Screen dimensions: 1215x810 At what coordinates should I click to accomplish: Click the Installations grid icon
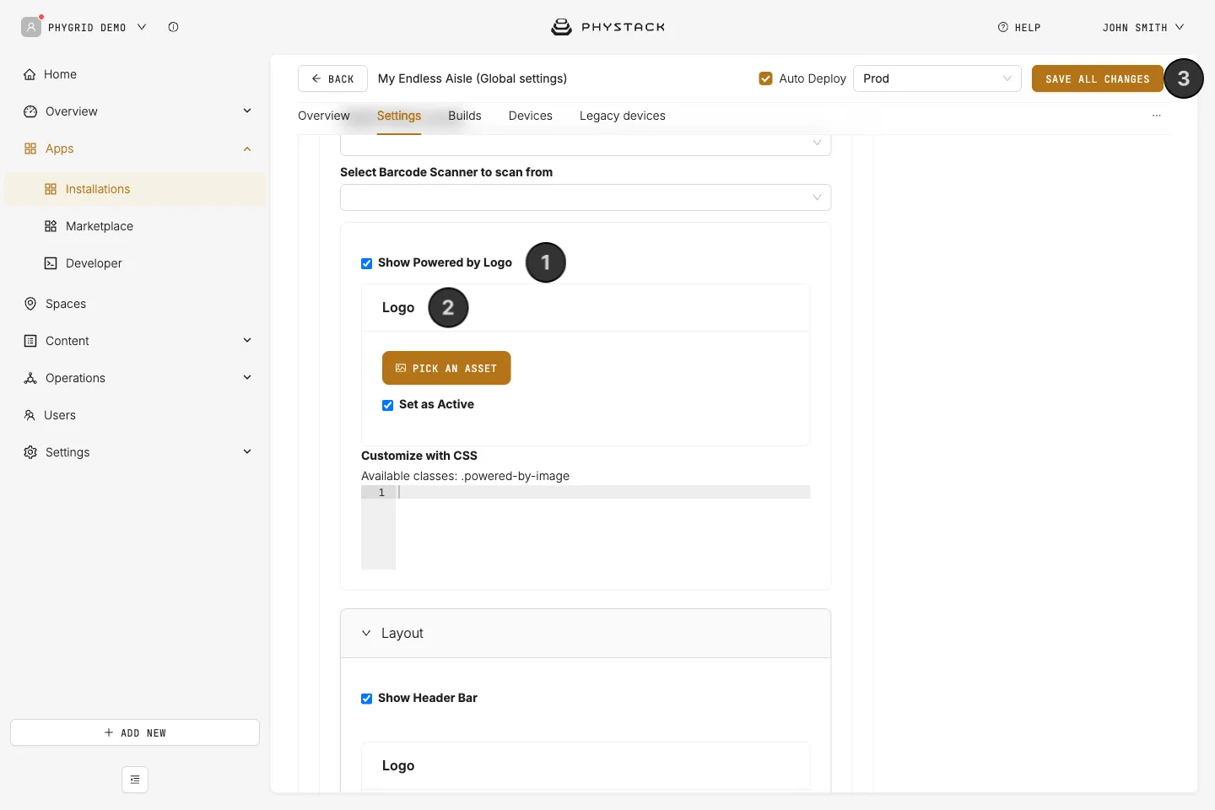point(51,189)
